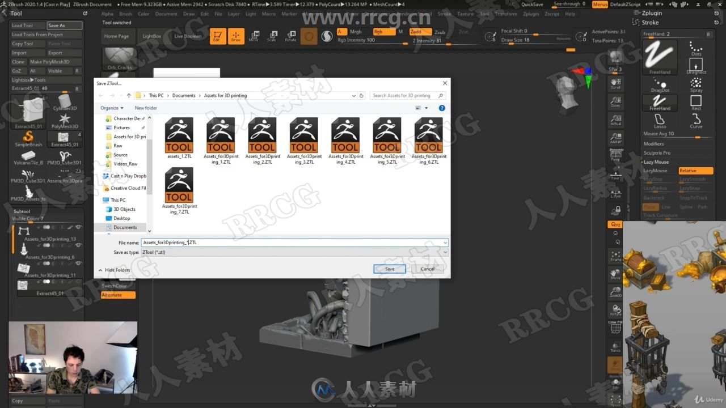
Task: Expand the File name history dropdown
Action: (x=445, y=243)
